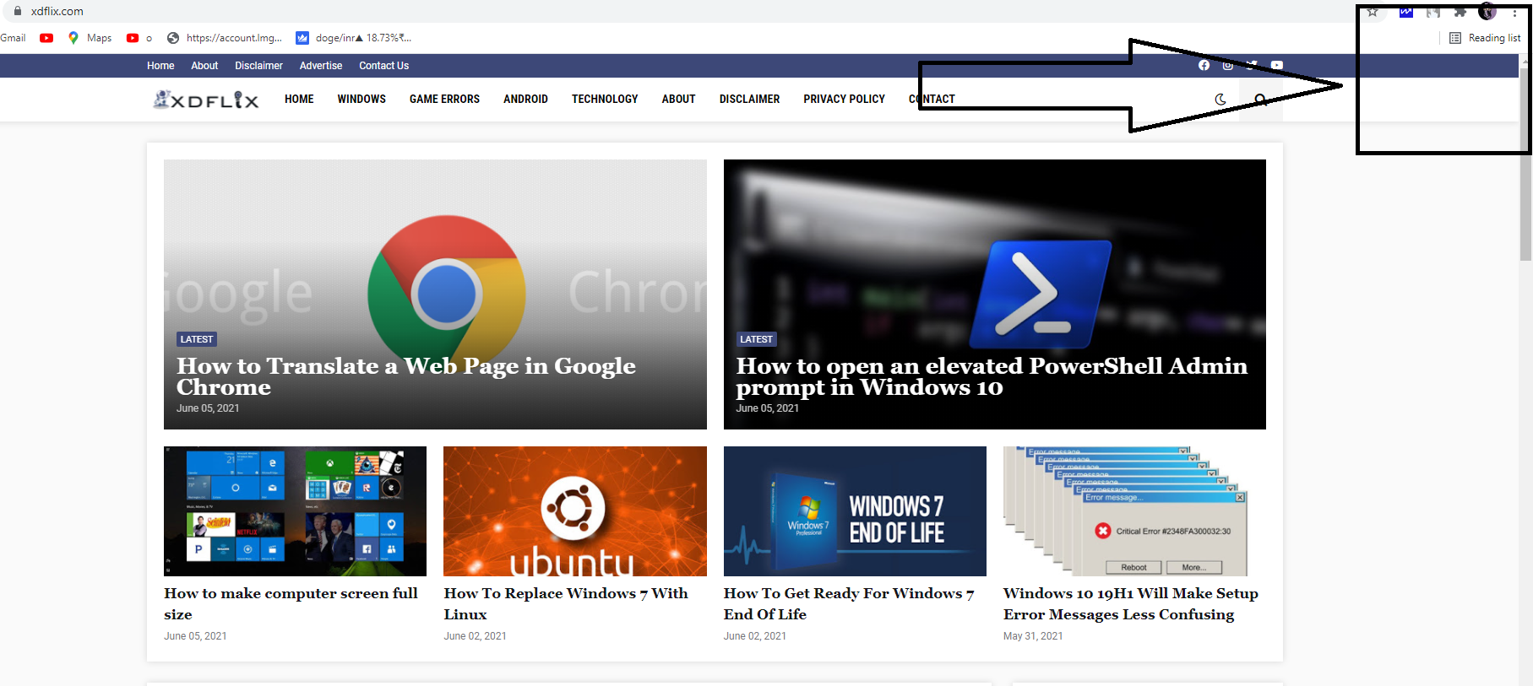Open the Windows start screen thumbnail
Viewport: 1533px width, 686px height.
[295, 511]
